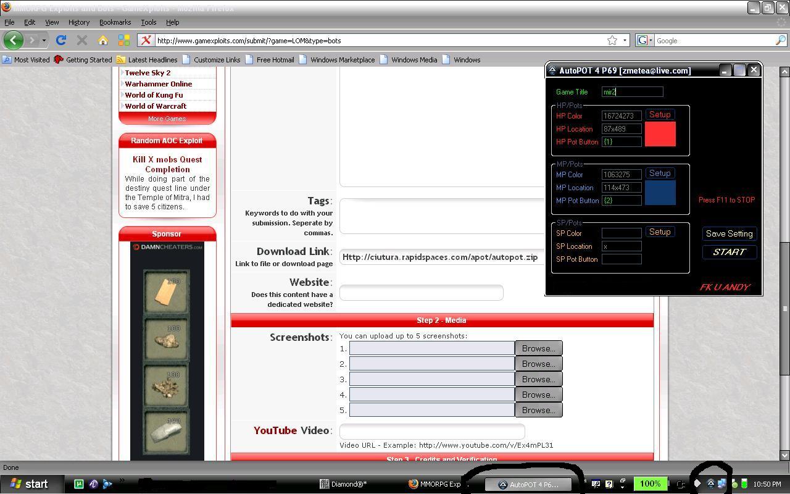Switch to the Diamond taskbar window

point(344,484)
